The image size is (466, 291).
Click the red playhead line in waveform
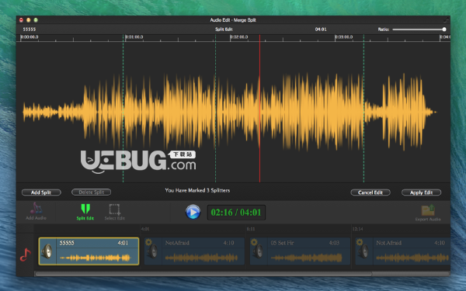259,109
